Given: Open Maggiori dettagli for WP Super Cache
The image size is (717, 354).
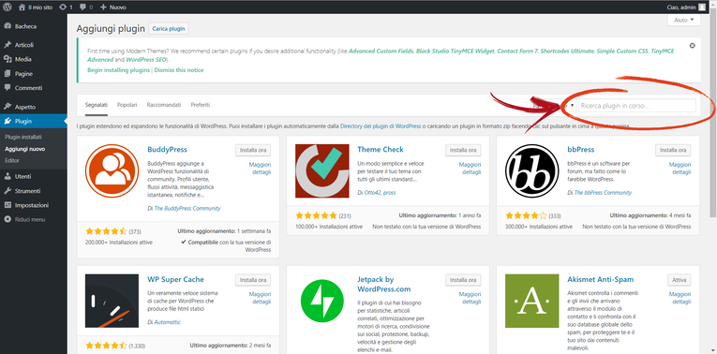Looking at the screenshot, I should 261,298.
